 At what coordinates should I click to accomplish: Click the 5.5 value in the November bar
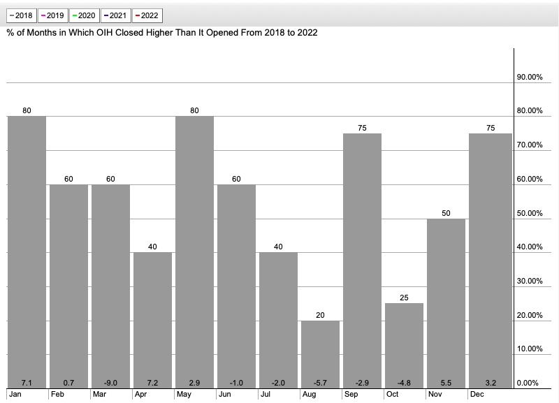(x=446, y=383)
